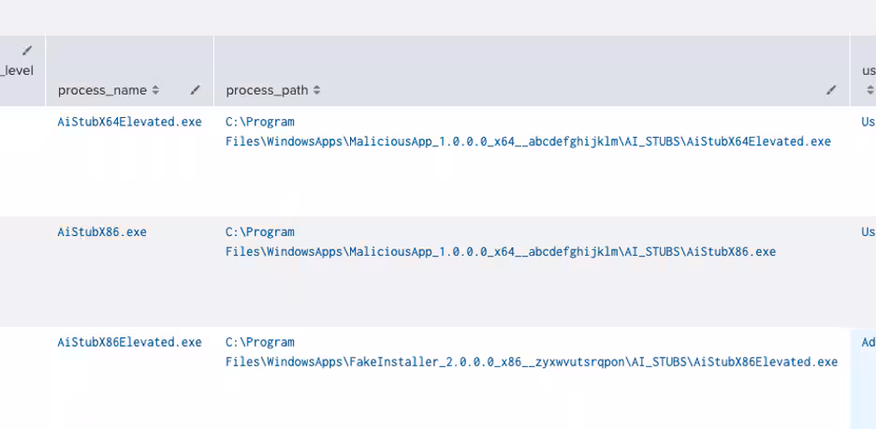This screenshot has height=429, width=876.
Task: Click the 'Us' value in the AiStubX86.exe row
Action: pyautogui.click(x=868, y=232)
